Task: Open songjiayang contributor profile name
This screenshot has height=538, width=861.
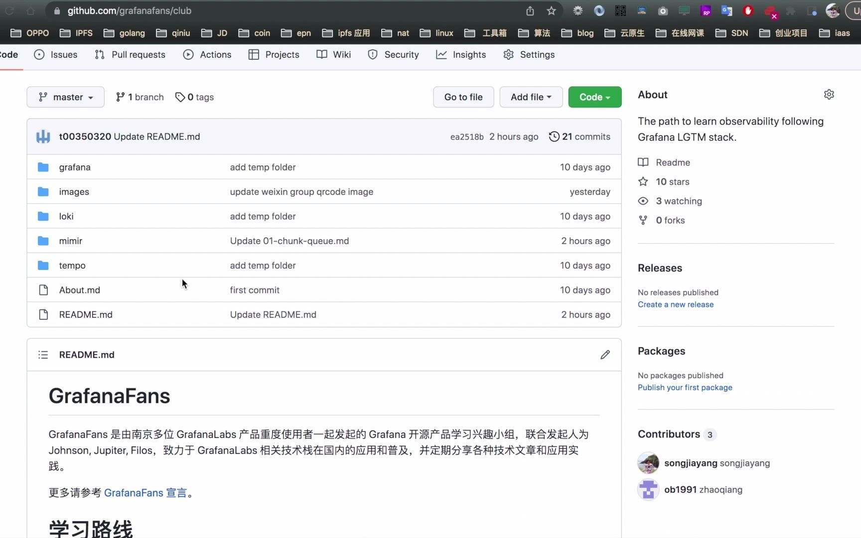Action: (691, 463)
